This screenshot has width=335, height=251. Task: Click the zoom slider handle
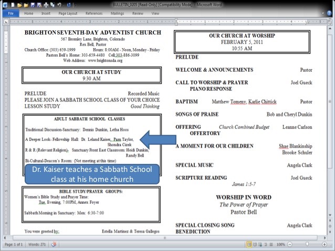307,244
